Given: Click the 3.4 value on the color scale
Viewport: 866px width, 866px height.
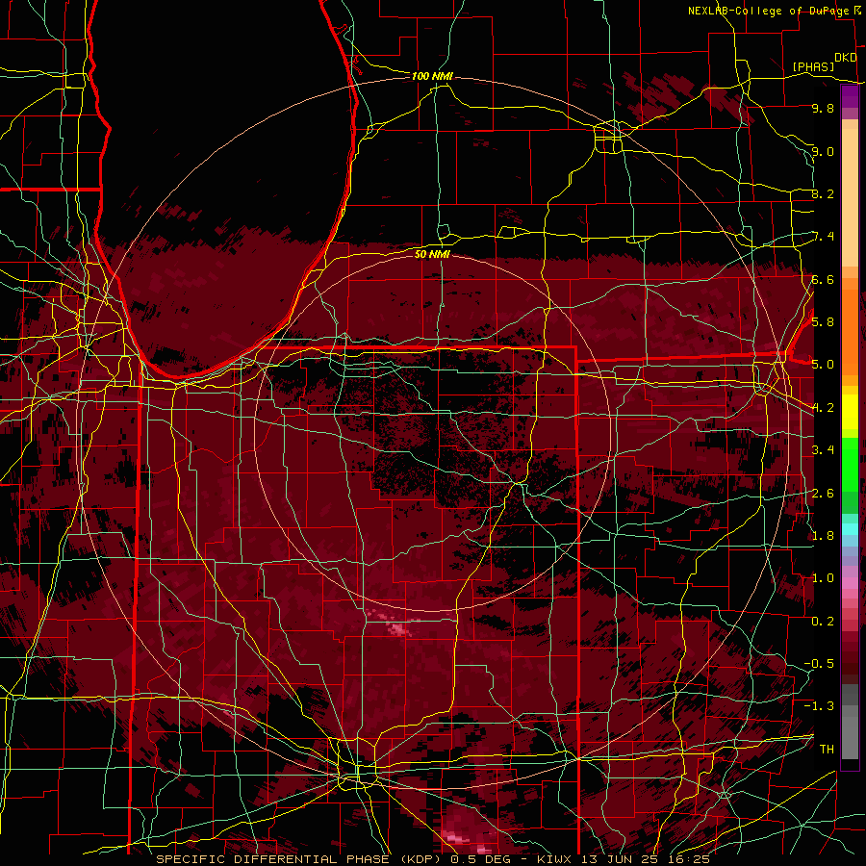Looking at the screenshot, I should [823, 449].
